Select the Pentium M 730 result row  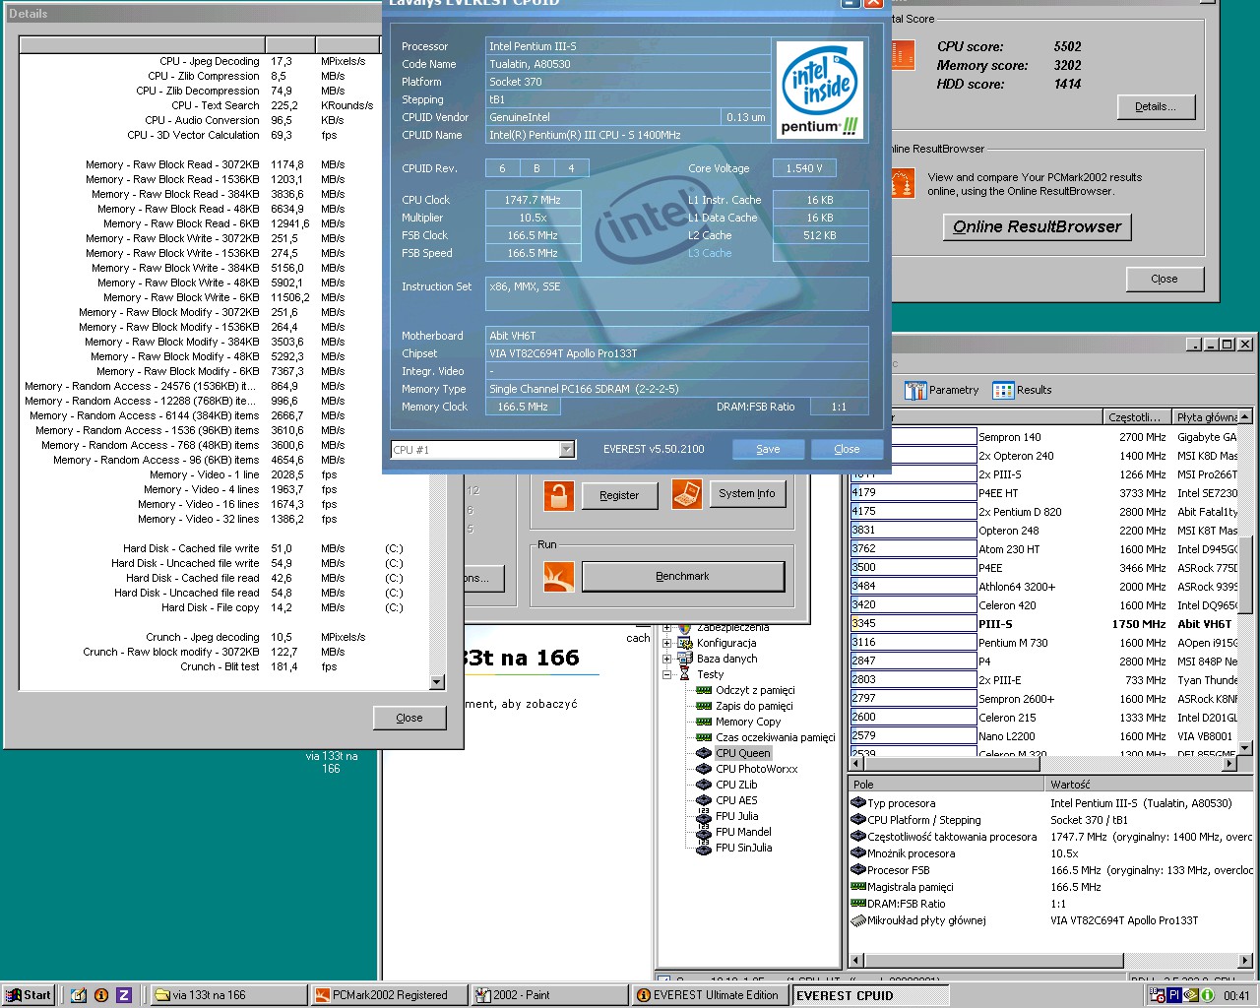click(1043, 642)
